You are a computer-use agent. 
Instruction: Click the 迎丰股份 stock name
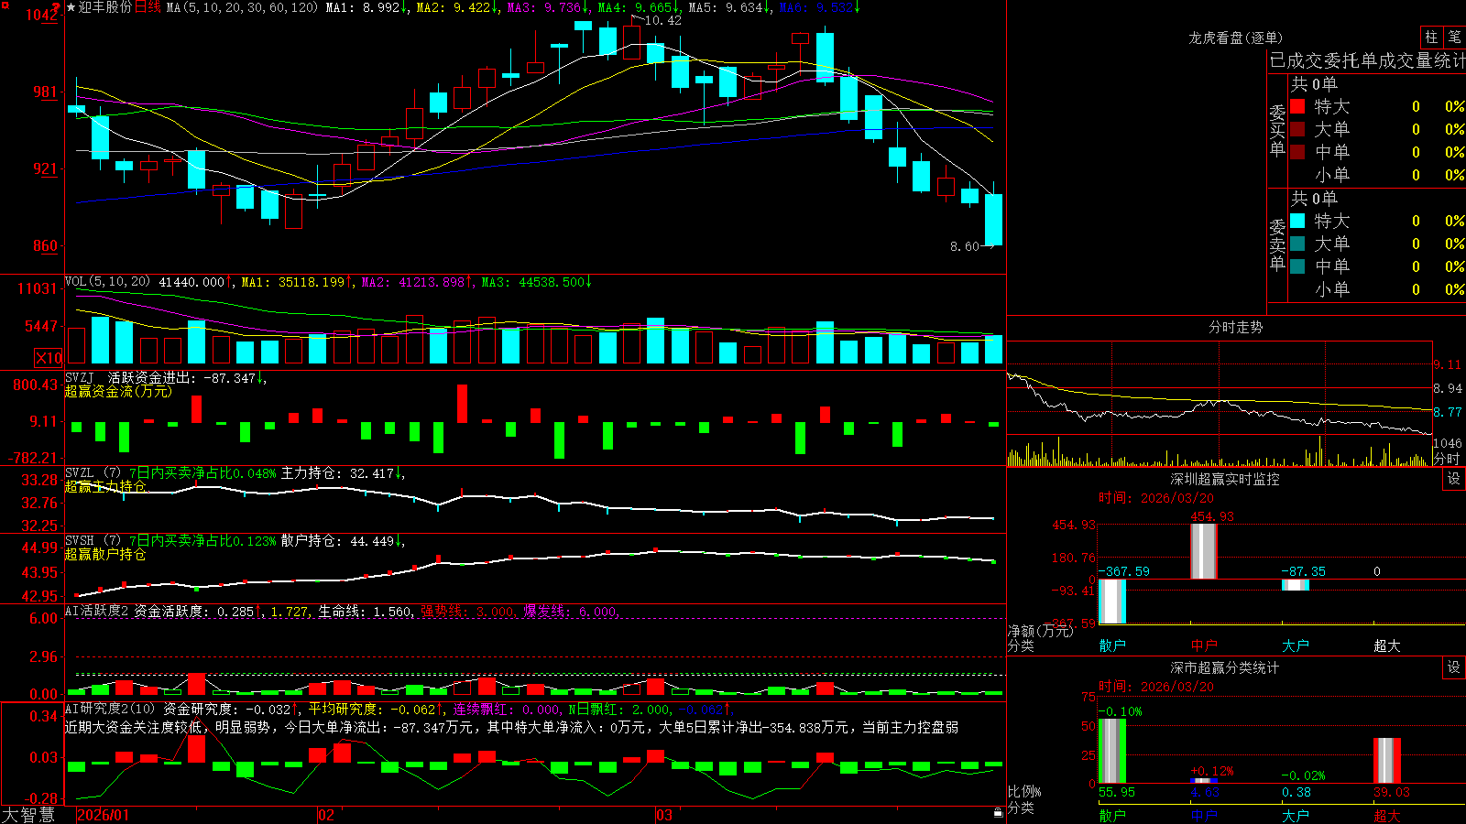[105, 7]
